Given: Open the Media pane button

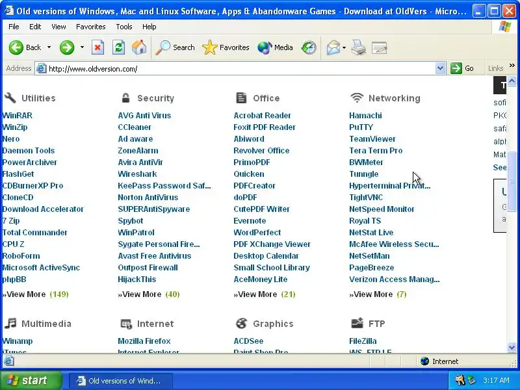Looking at the screenshot, I should click(x=275, y=47).
